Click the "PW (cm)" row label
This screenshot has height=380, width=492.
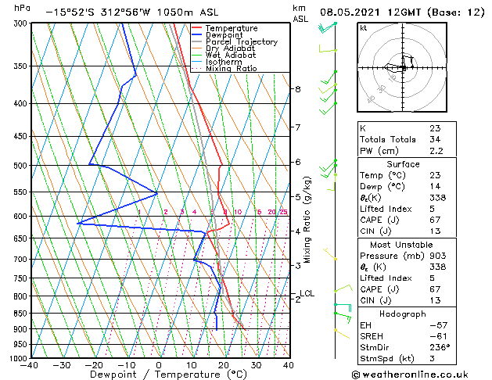pos(379,151)
